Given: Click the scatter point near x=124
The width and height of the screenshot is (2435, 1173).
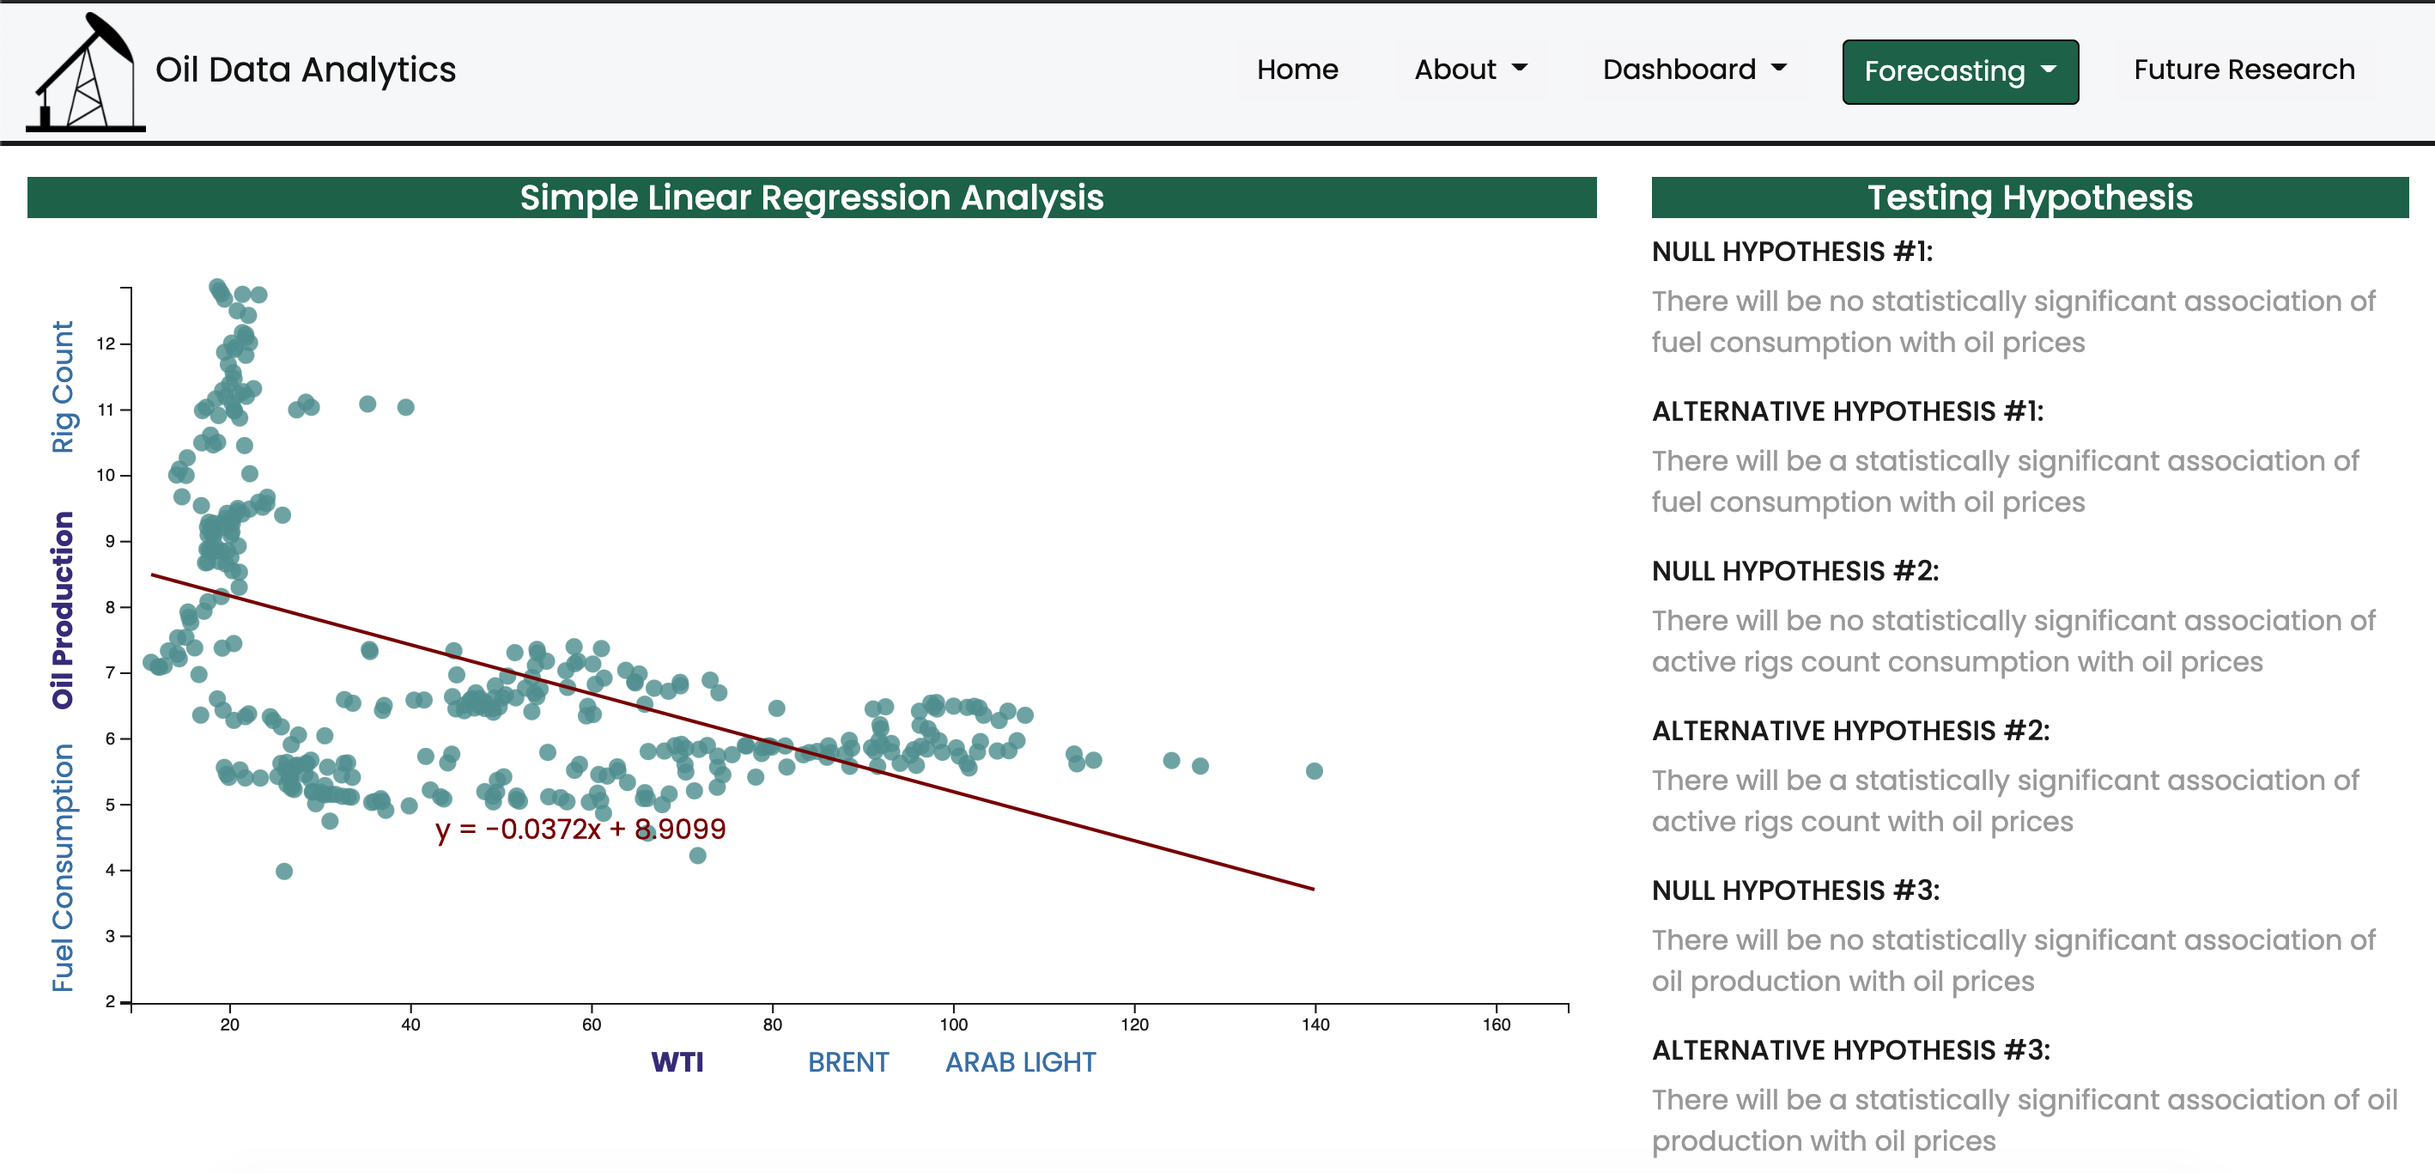Looking at the screenshot, I should (x=1170, y=760).
